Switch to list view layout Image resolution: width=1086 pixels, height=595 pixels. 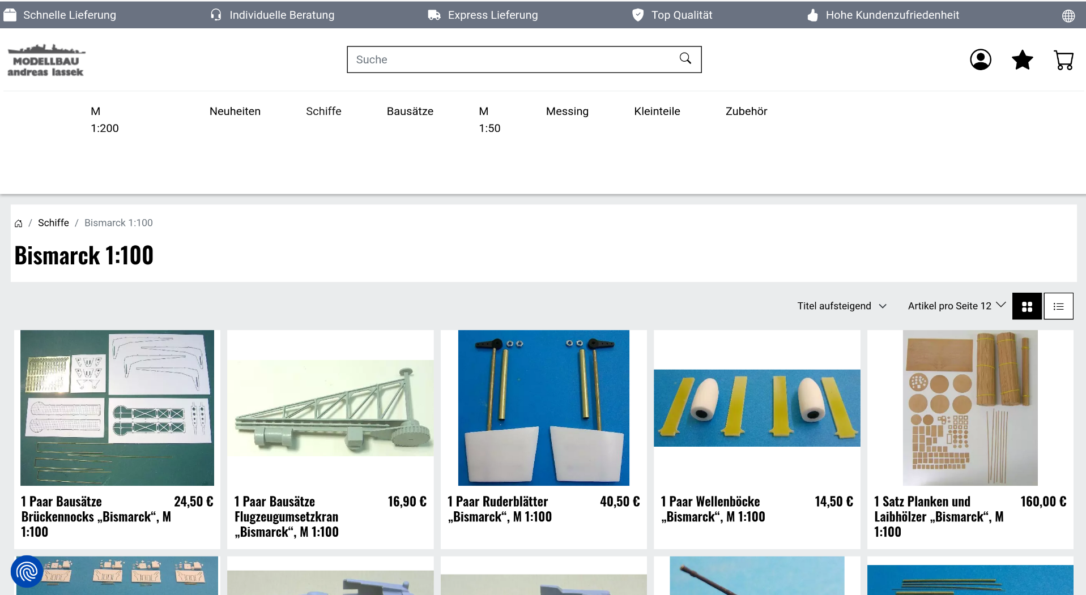pyautogui.click(x=1058, y=306)
